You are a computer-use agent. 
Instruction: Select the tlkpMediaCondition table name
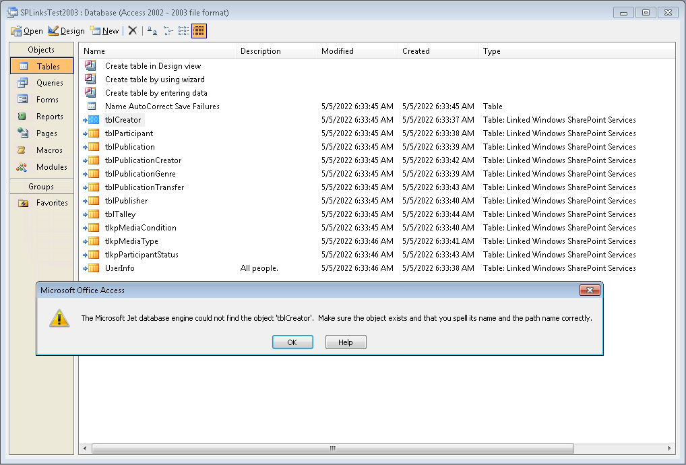click(x=141, y=228)
